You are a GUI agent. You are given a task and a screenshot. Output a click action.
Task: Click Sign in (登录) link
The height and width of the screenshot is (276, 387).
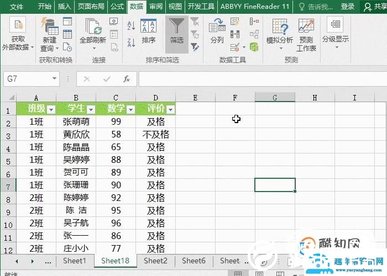click(x=348, y=7)
